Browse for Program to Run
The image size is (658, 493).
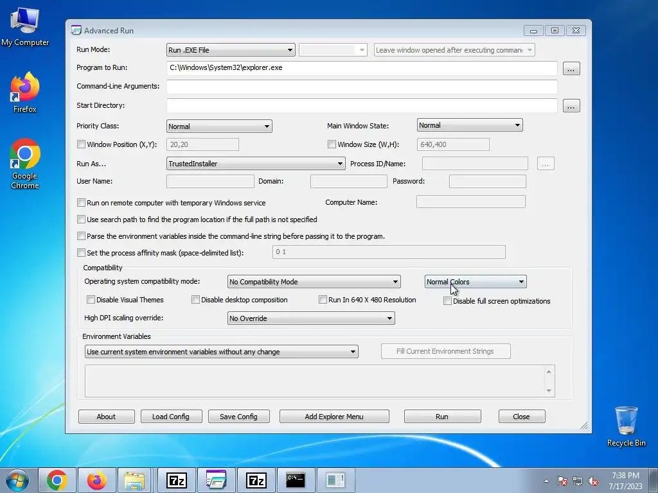click(x=571, y=68)
